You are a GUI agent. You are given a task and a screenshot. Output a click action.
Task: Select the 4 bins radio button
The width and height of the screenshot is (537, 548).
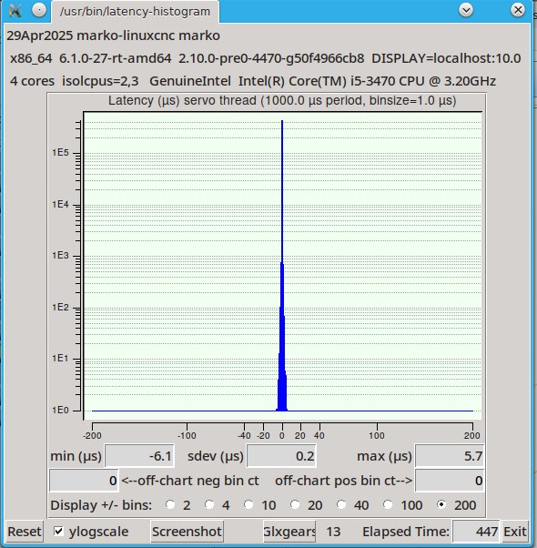(x=209, y=504)
